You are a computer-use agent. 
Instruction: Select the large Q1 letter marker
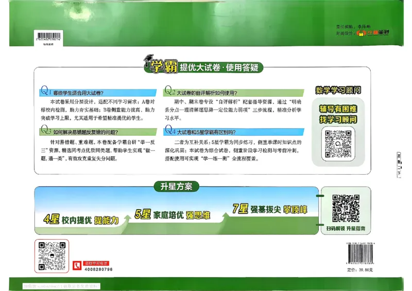pyautogui.click(x=46, y=90)
